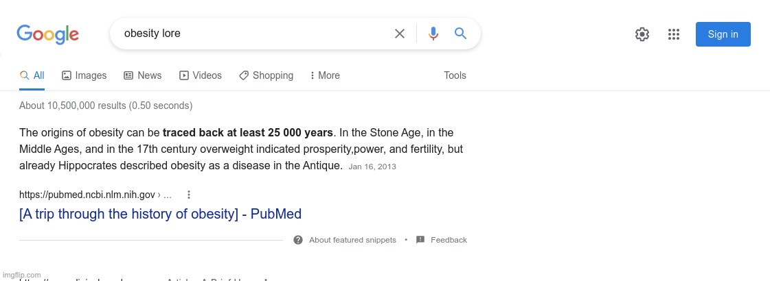Open Google settings gear icon
Screen dimensions: 770x281
tap(642, 34)
